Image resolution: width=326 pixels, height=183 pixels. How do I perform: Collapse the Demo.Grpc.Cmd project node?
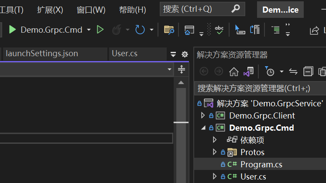click(x=203, y=128)
